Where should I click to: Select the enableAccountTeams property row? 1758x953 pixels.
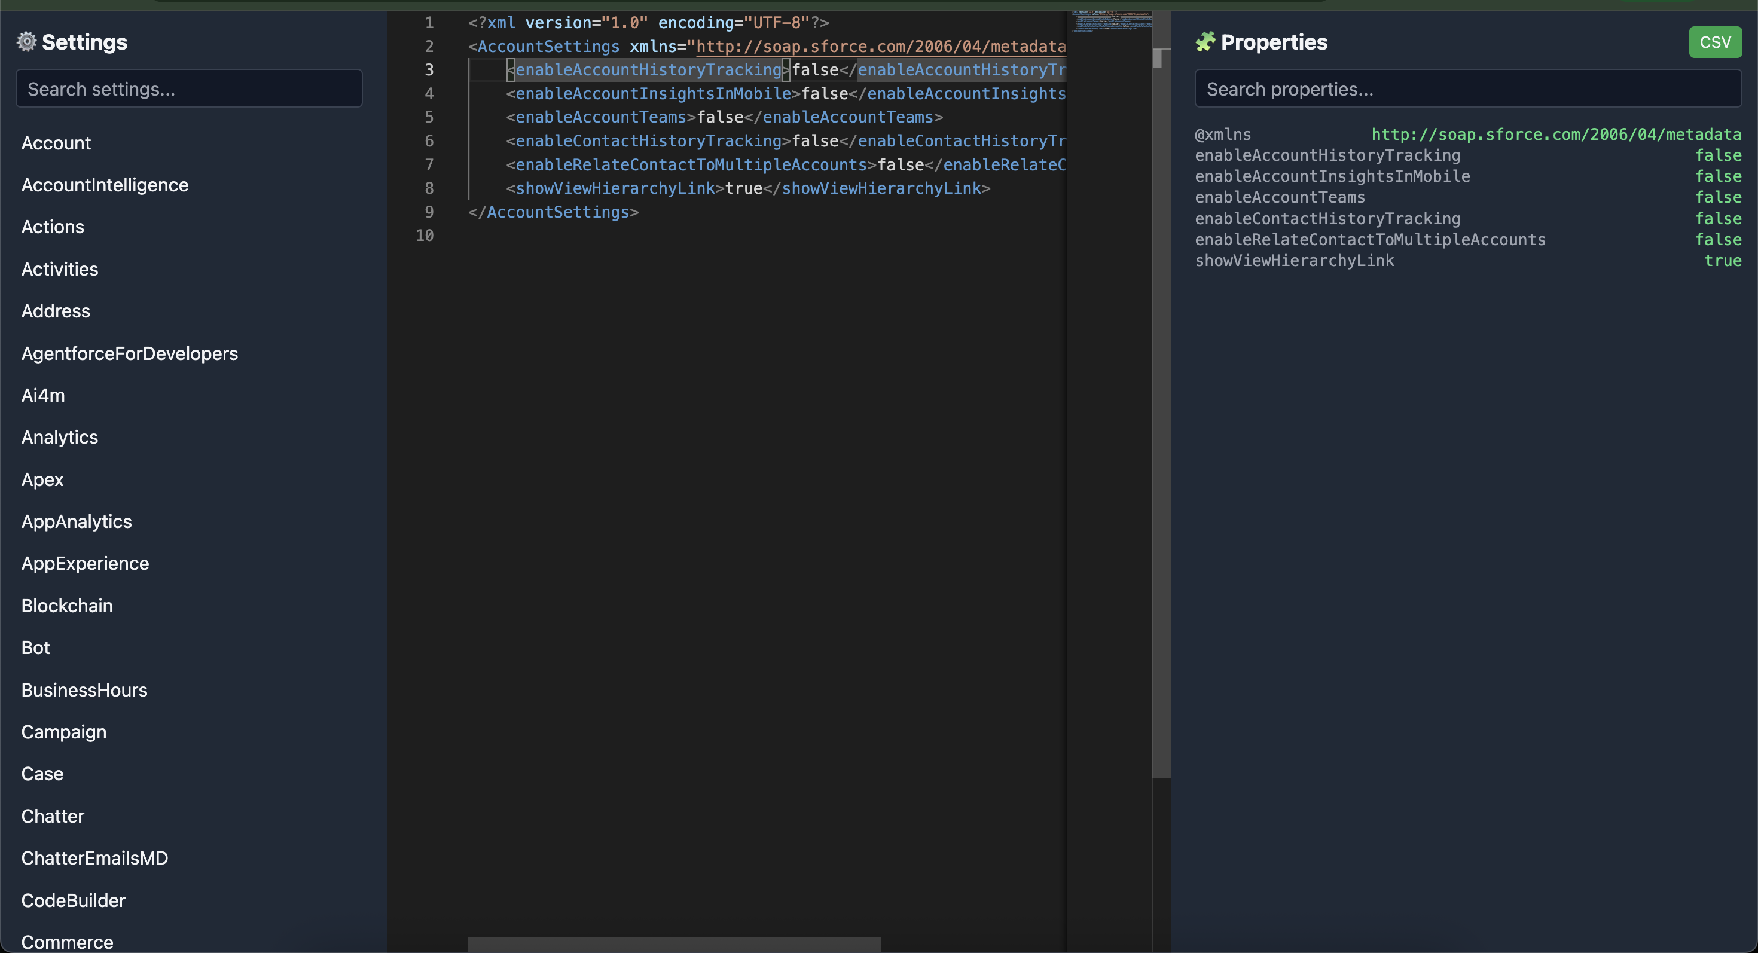click(x=1280, y=197)
